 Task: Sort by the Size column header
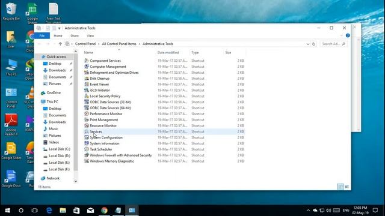pos(228,52)
